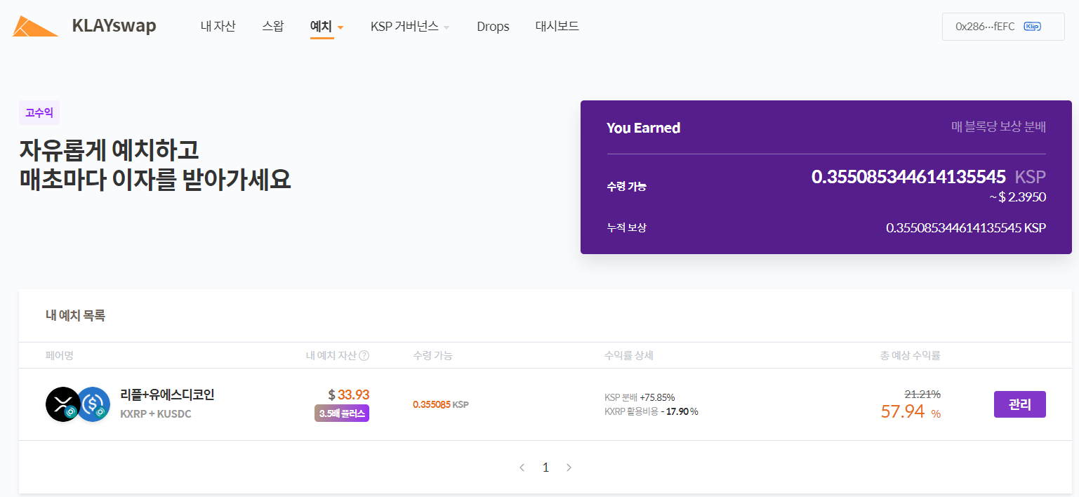This screenshot has height=497, width=1079.
Task: Click the 총 예상 수익률 column header
Action: tap(911, 356)
